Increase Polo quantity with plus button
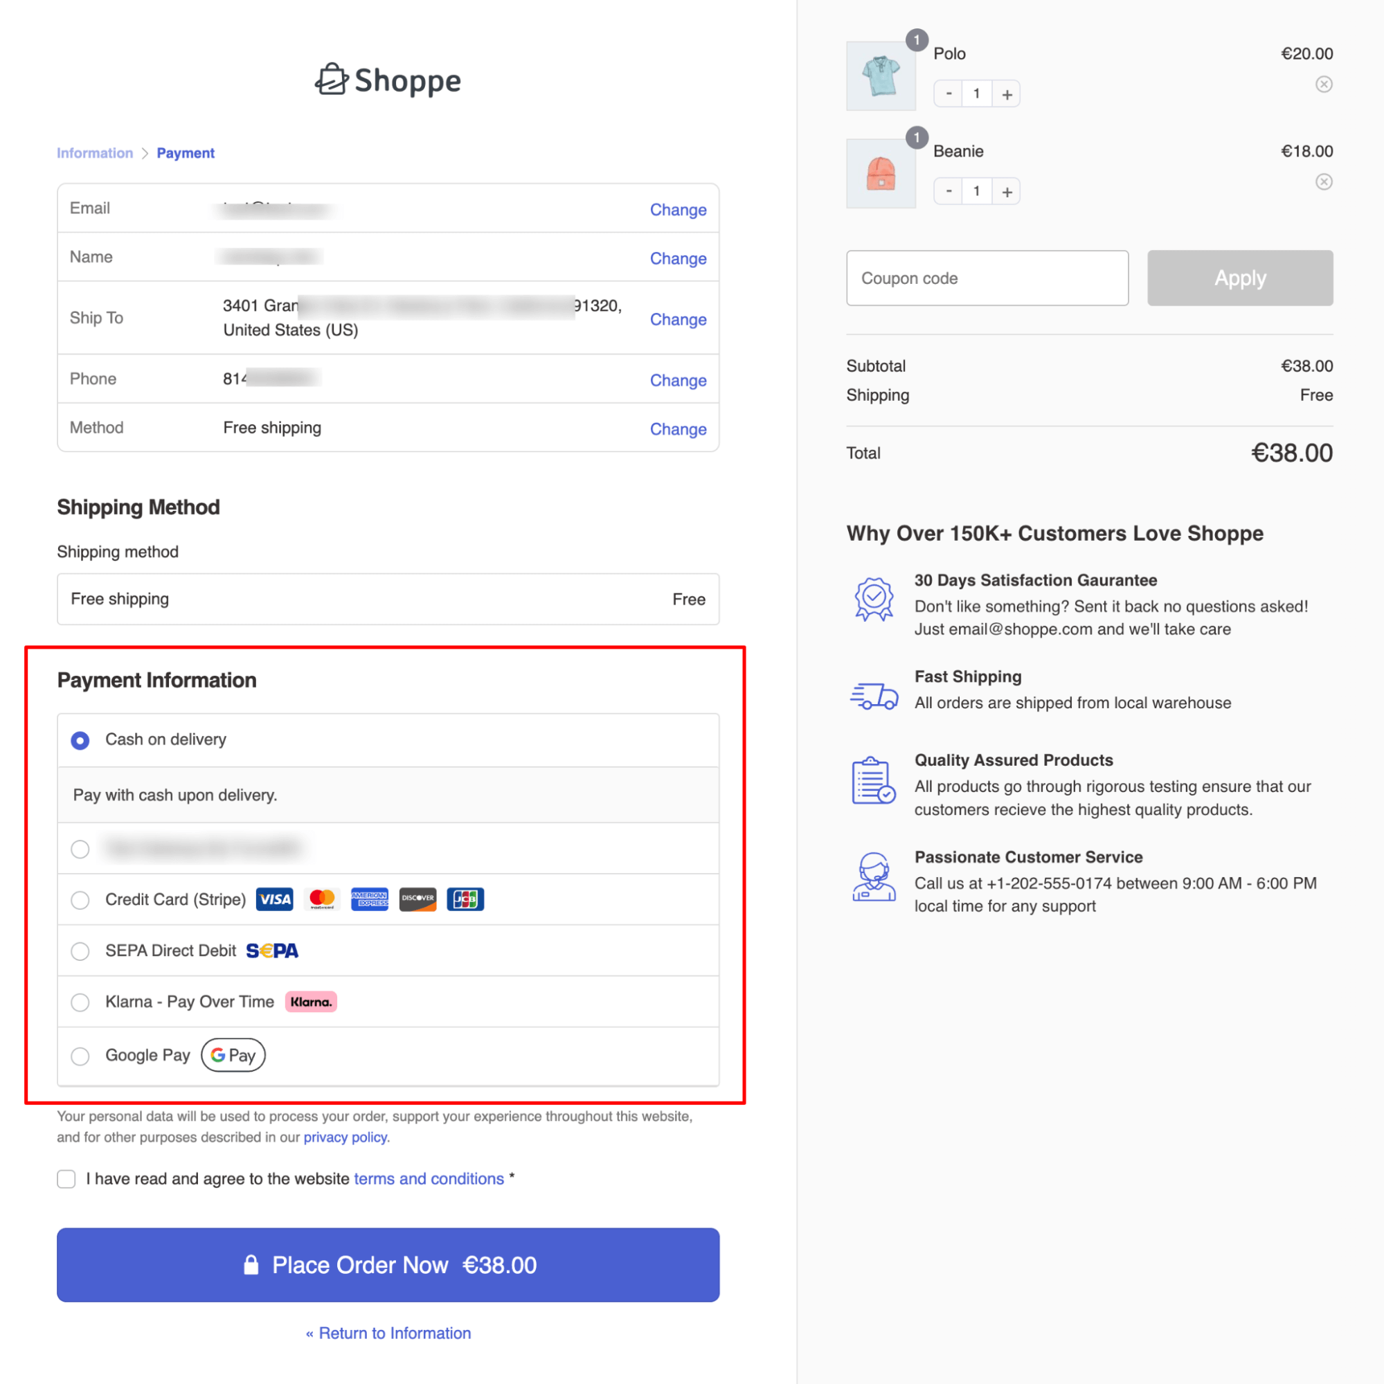Viewport: 1384px width, 1384px height. click(1007, 94)
